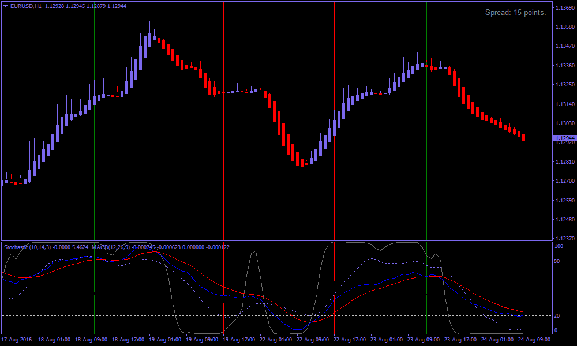Select the 22 Aug 09:00 time label
The height and width of the screenshot is (346, 577).
(314, 340)
